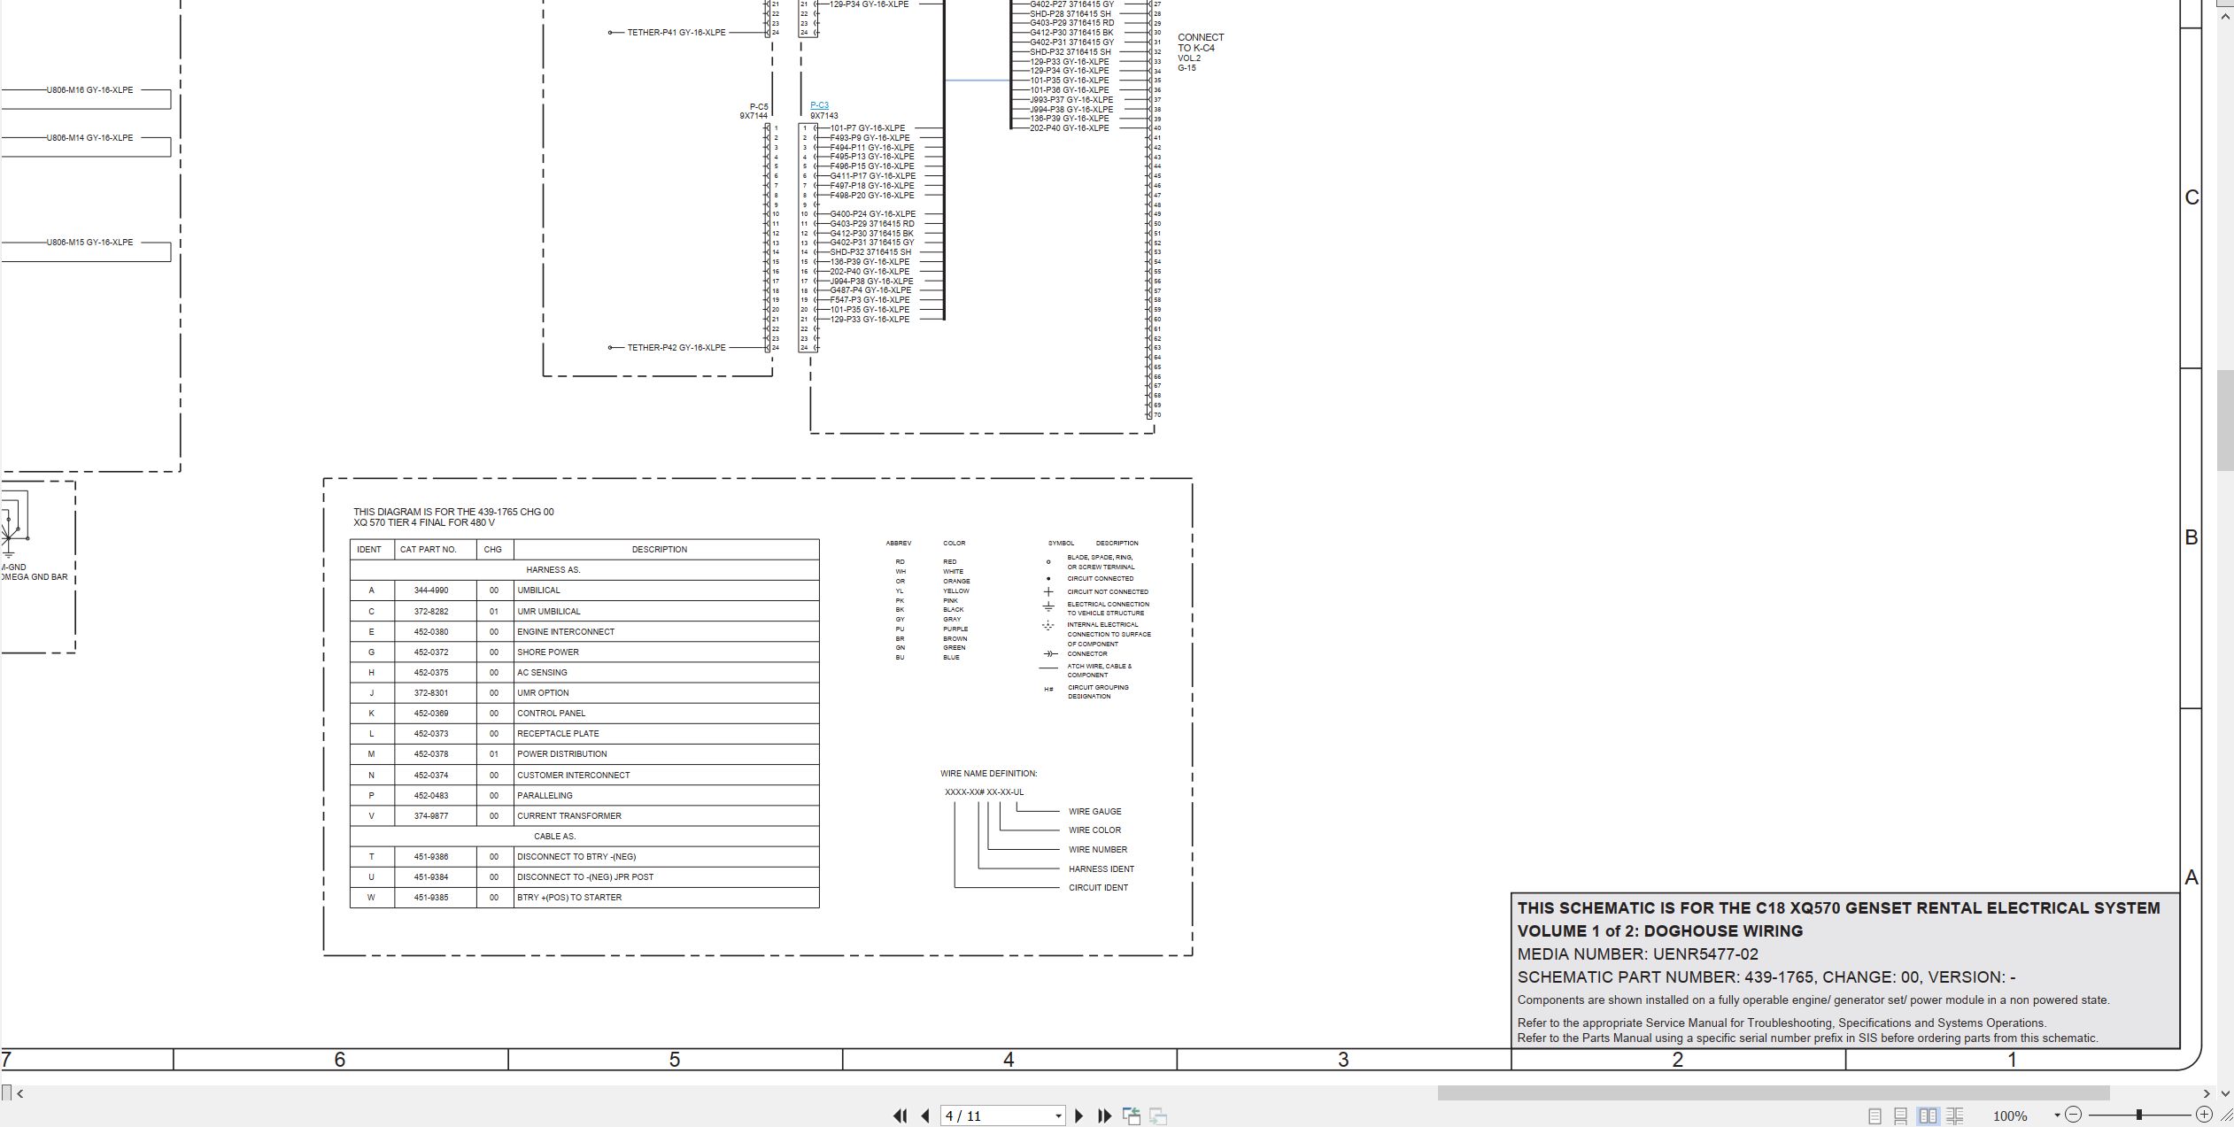Click the 'PARALLELING' harness row
Screen dimensions: 2234x1127
pos(584,796)
